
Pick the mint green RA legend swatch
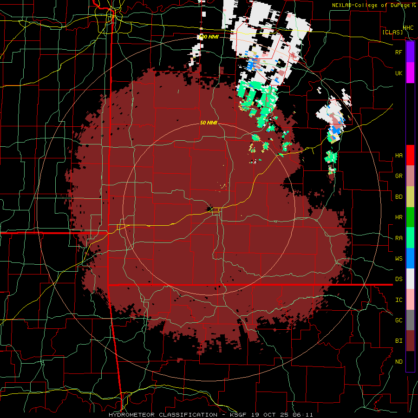410,238
